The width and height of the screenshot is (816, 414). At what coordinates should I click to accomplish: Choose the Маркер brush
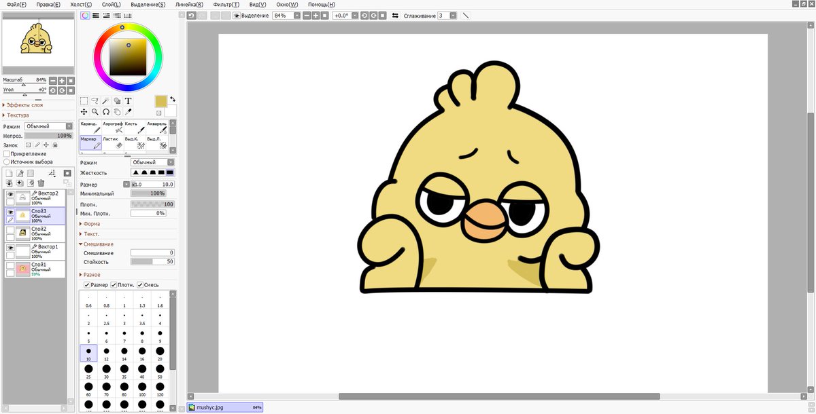[x=90, y=143]
